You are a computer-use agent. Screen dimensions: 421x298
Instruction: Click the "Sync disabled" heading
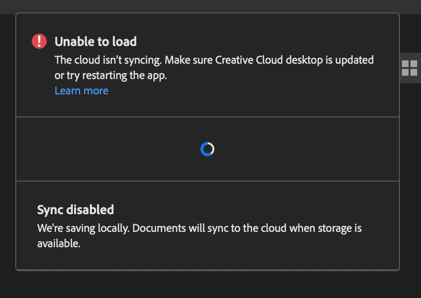76,210
